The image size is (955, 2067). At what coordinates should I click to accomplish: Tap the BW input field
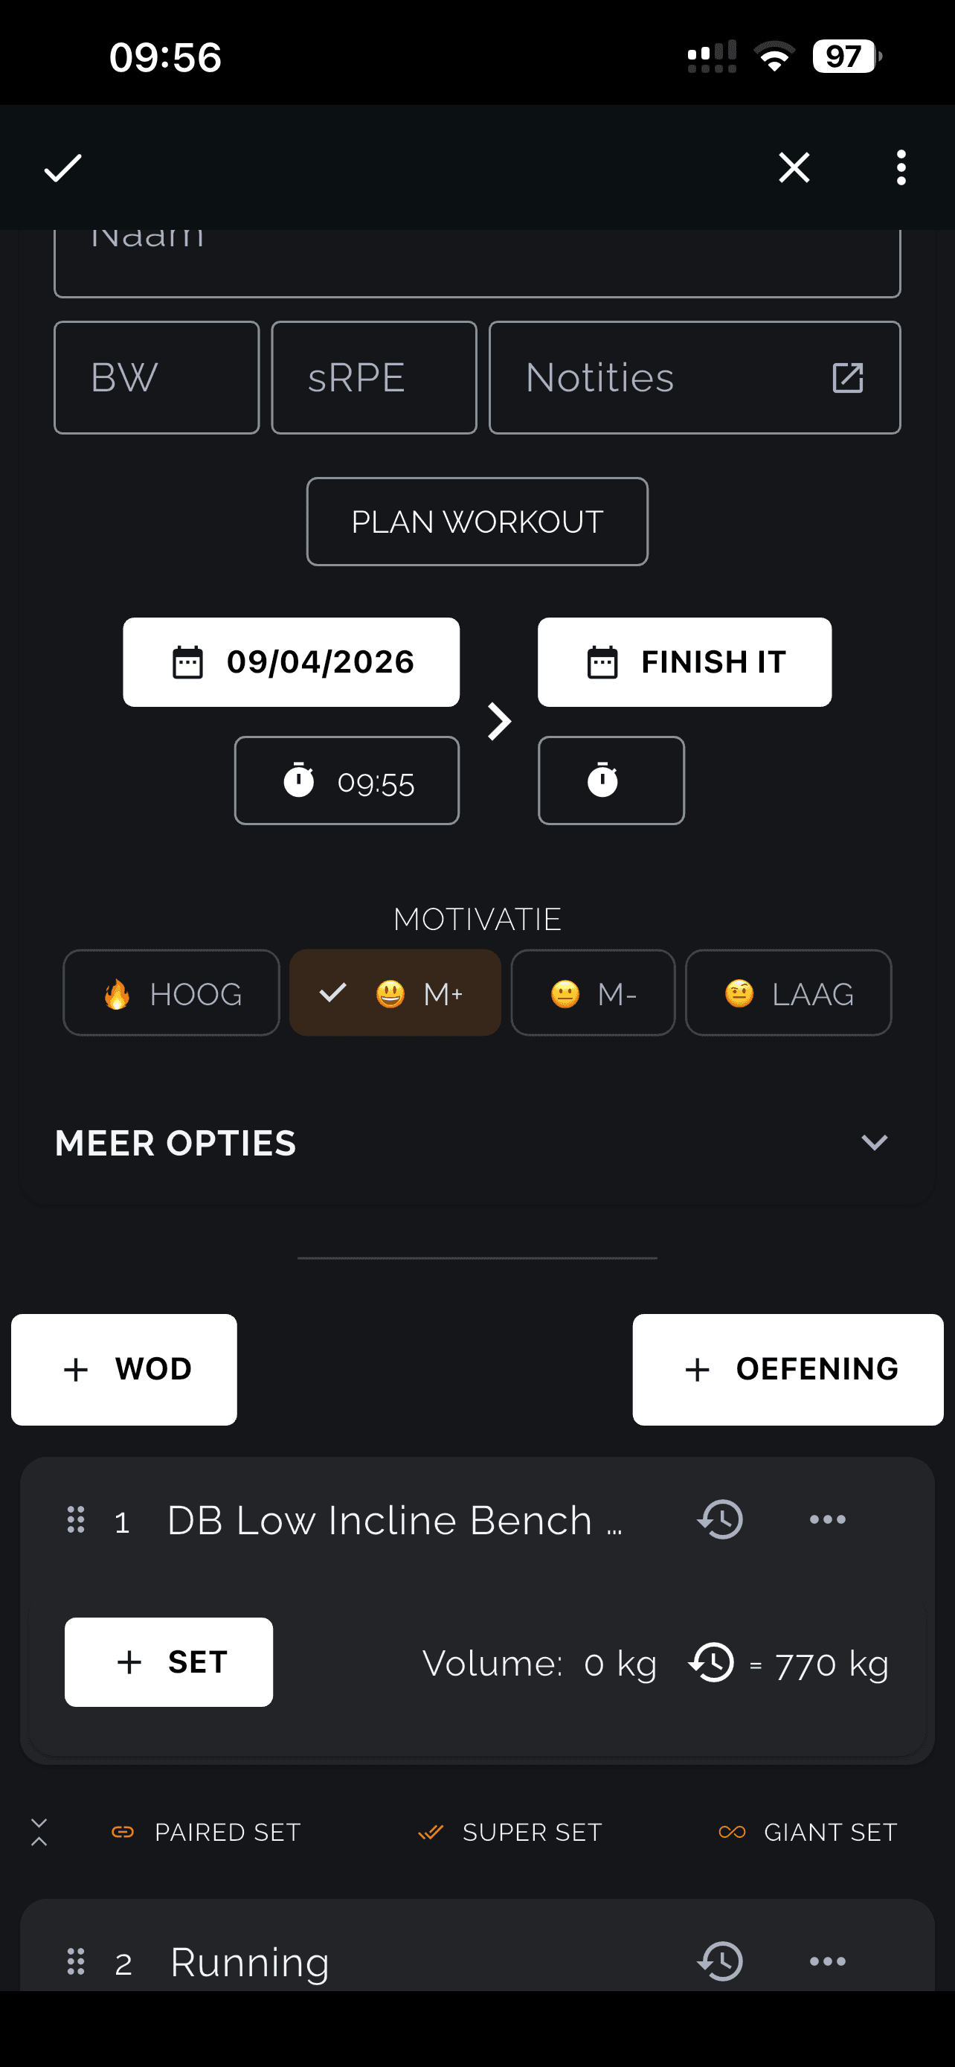pyautogui.click(x=156, y=378)
